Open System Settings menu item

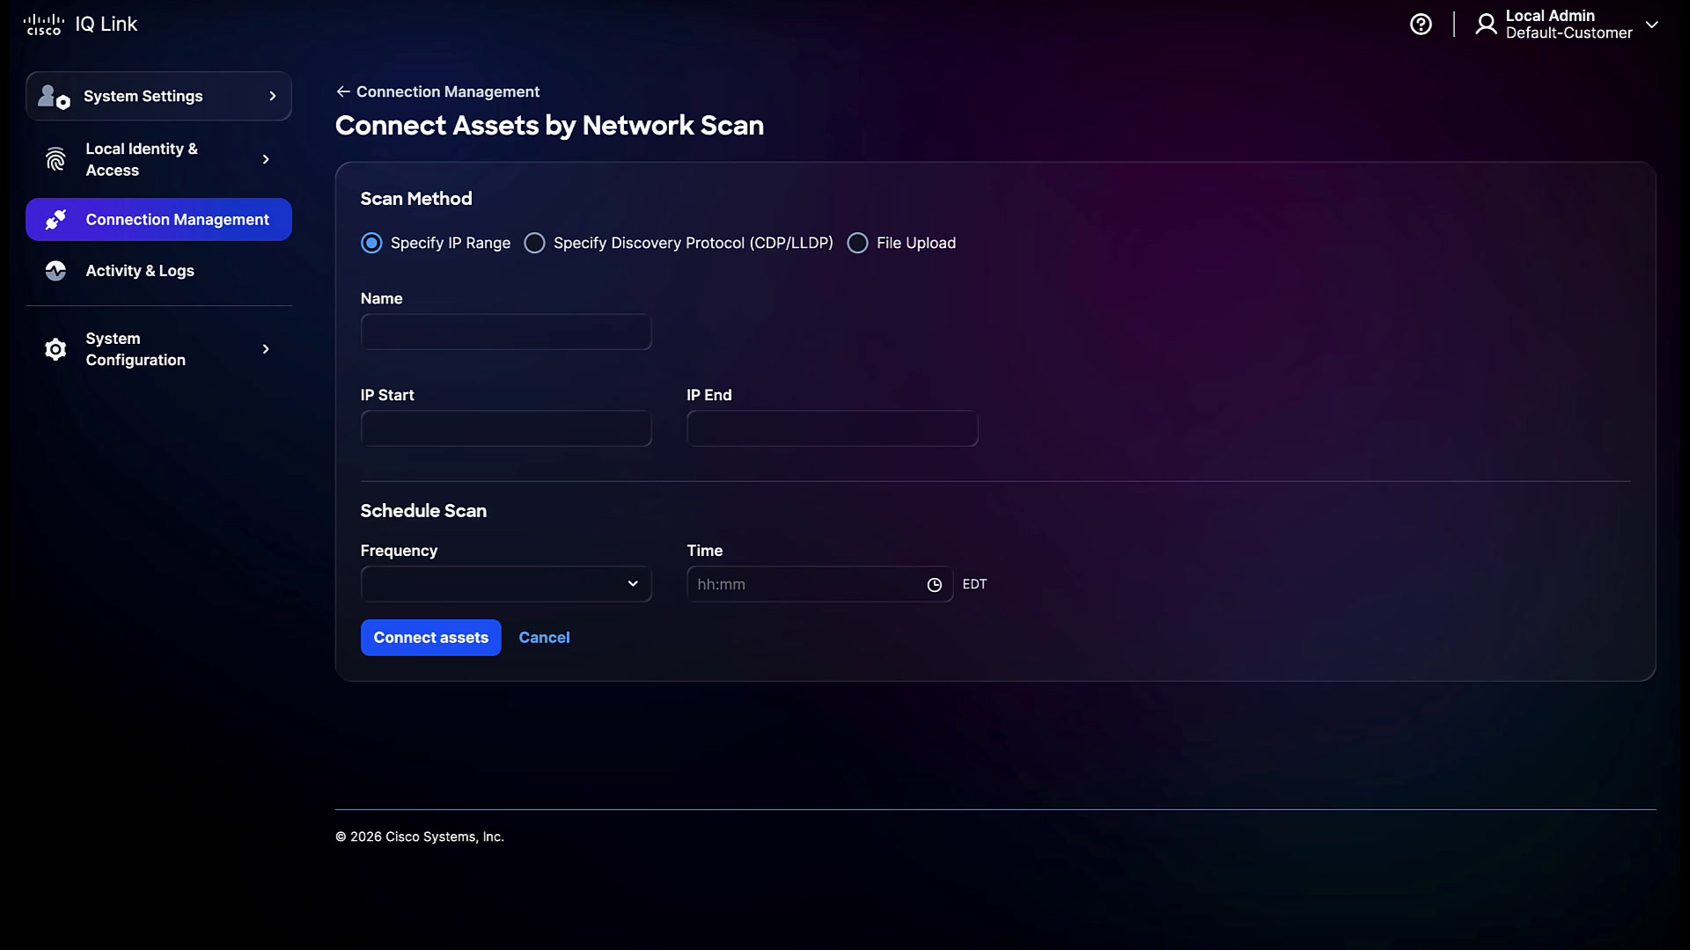158,97
